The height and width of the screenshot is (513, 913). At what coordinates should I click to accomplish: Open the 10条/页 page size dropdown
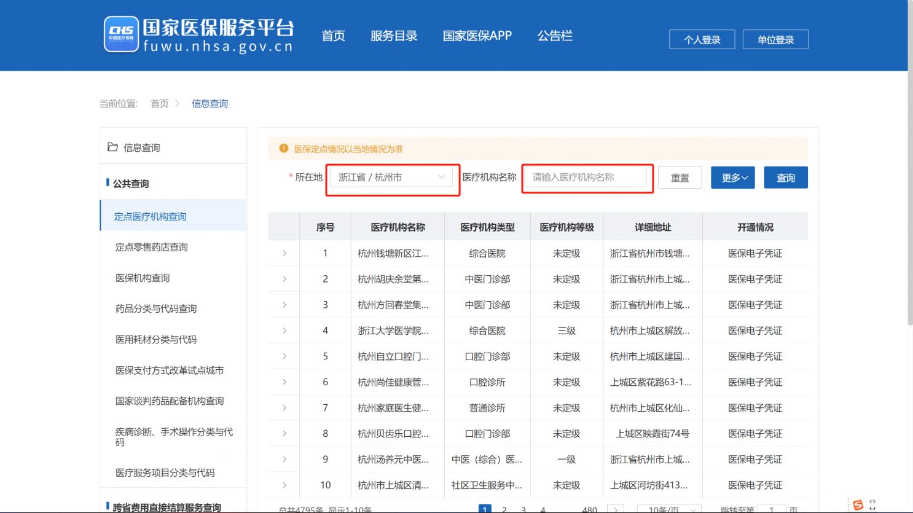668,509
